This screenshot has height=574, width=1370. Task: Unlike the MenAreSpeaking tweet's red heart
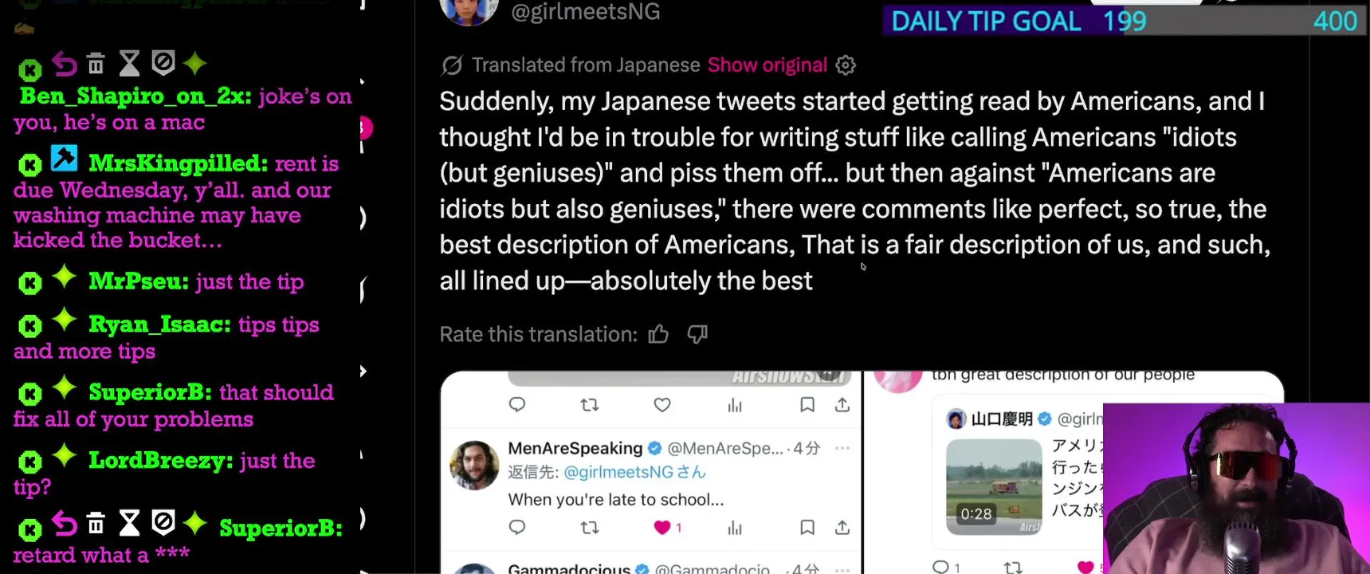pyautogui.click(x=662, y=527)
